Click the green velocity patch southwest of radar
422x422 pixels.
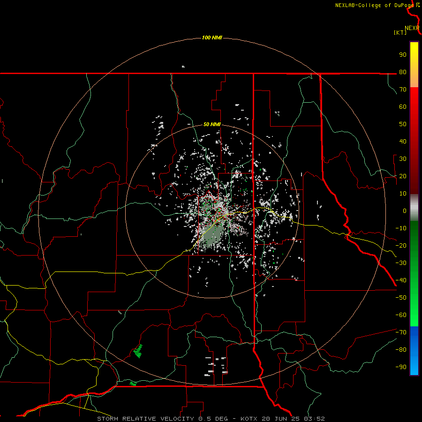pos(138,351)
